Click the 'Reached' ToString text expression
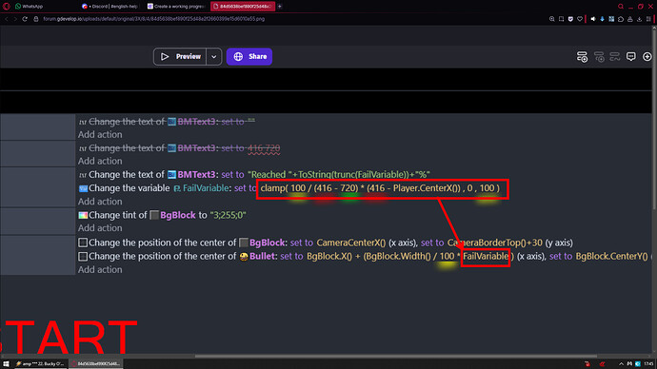The image size is (657, 369). (x=339, y=174)
